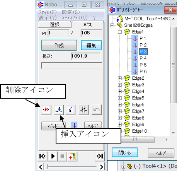177x171 pixels.
Task: Click the insert point icon with blue arrow
Action: (x=59, y=110)
